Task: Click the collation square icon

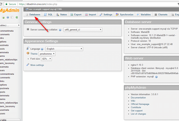Action: tap(28, 29)
